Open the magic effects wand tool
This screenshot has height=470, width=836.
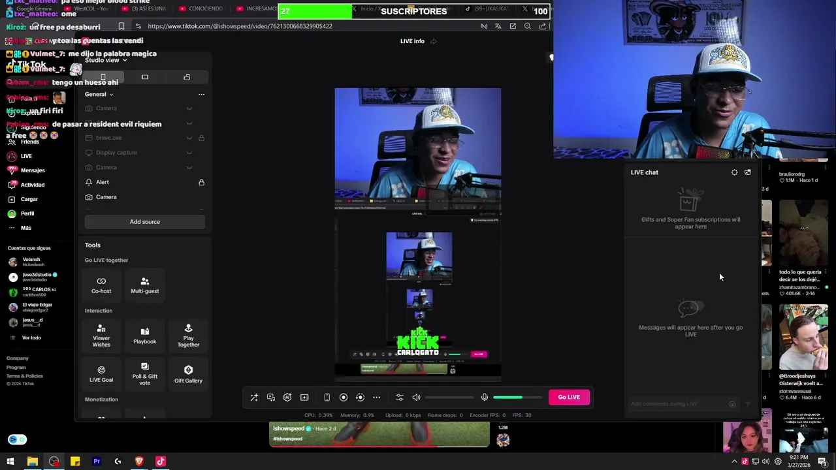coord(254,398)
